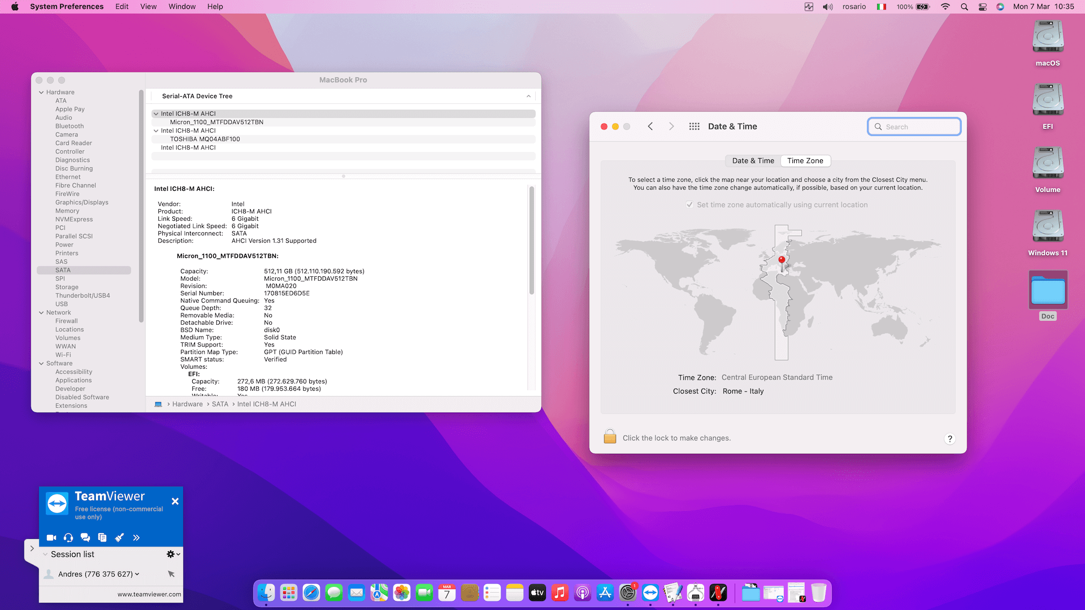This screenshot has width=1085, height=610.
Task: Click the TeamViewer whiteboard brush icon
Action: click(119, 538)
